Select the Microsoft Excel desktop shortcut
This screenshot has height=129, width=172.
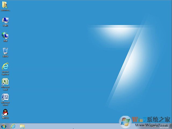tap(5, 82)
